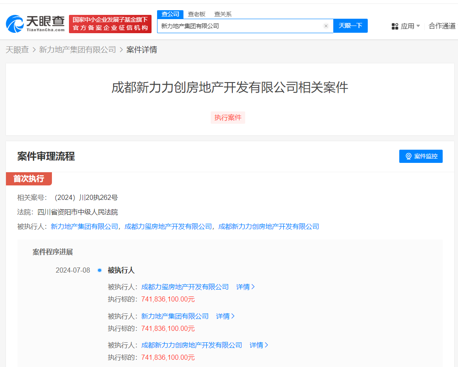
Task: Click the 天眼查 breadcrumb link
Action: tap(17, 49)
